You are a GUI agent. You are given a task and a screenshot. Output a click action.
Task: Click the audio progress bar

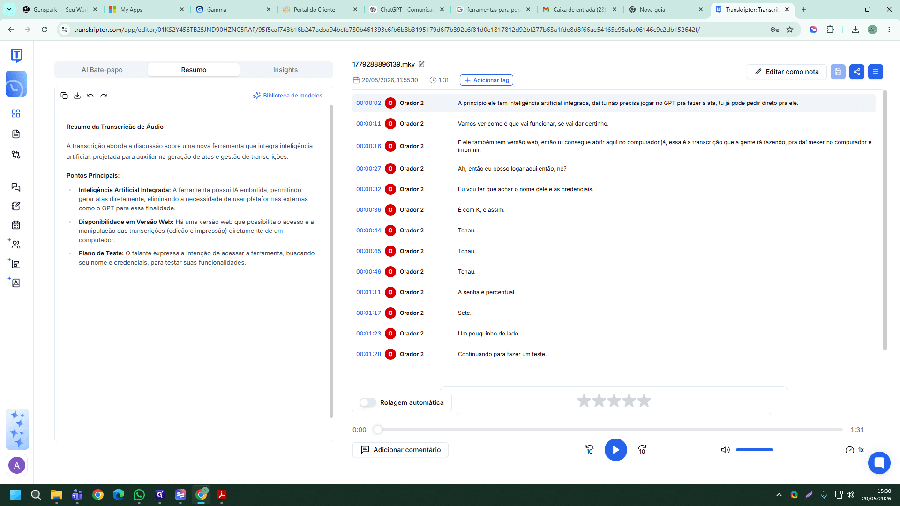[610, 430]
